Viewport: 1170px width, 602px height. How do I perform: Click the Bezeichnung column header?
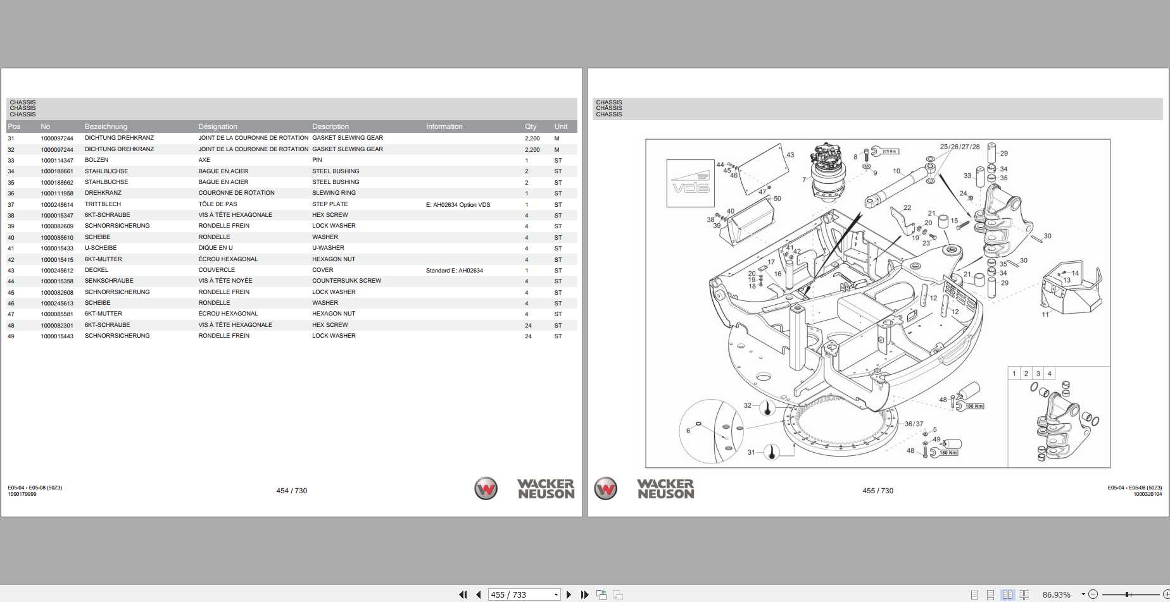(x=106, y=126)
